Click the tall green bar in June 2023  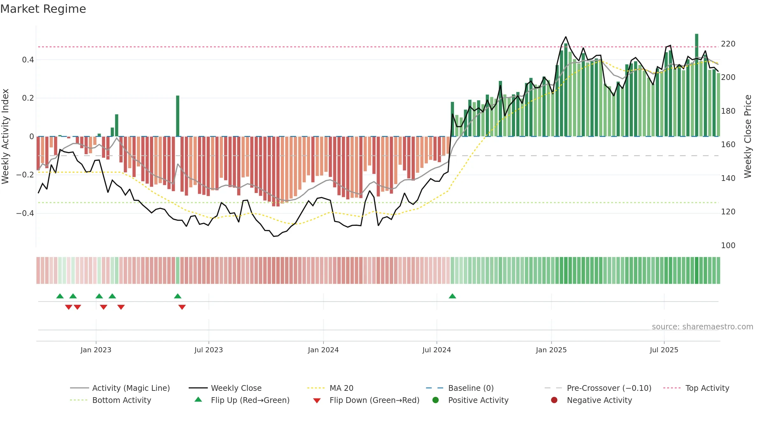click(x=178, y=116)
